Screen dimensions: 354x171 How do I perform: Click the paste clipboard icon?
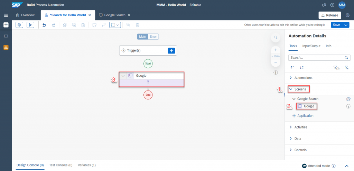click(x=83, y=25)
